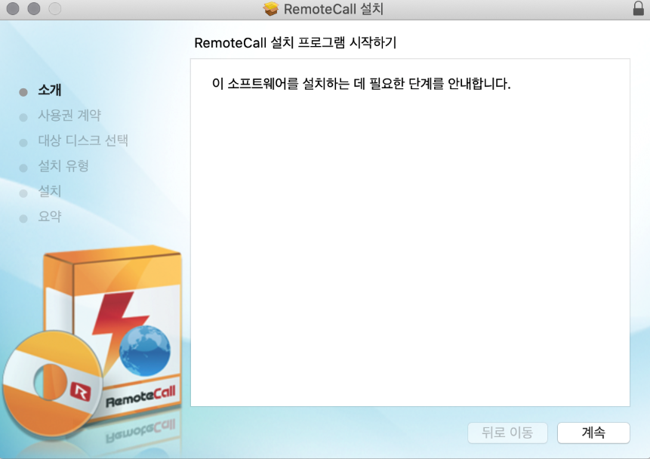This screenshot has height=459, width=650.
Task: Minimize the installer with the second window button
Action: 34,9
